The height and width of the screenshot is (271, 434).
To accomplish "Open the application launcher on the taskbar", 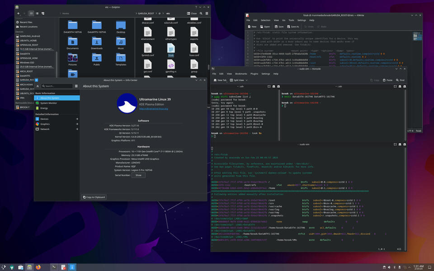I will coord(4,267).
